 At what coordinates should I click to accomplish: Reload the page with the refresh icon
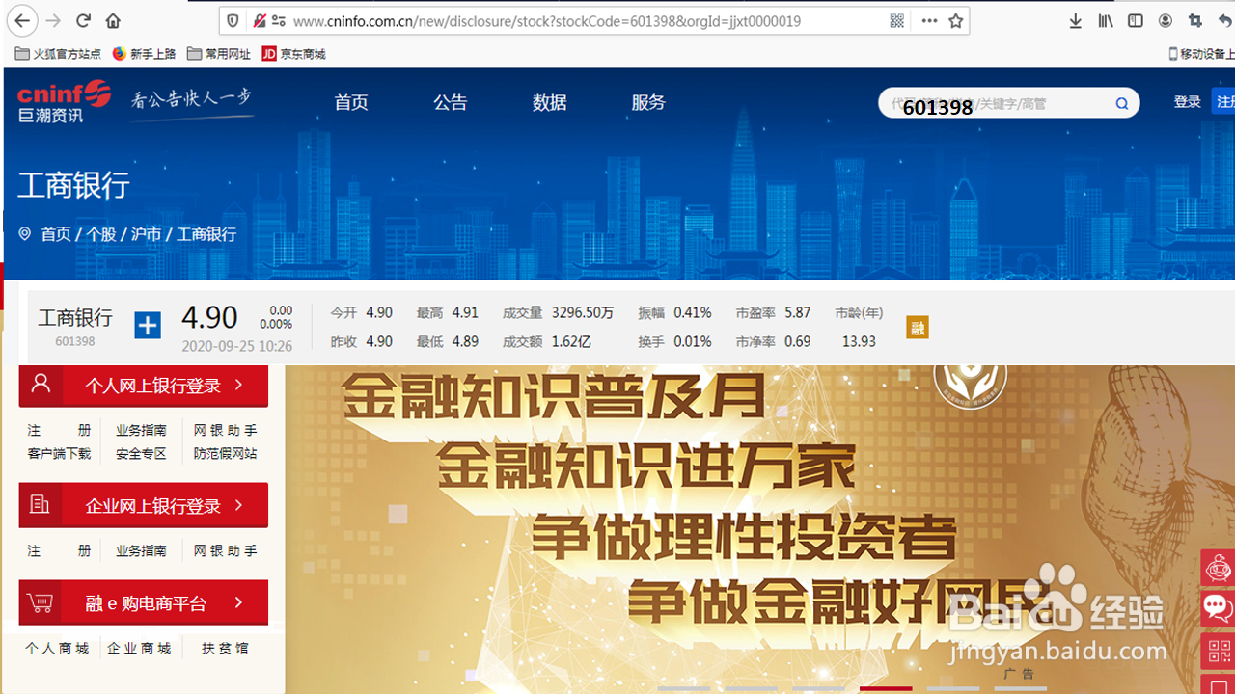[x=83, y=20]
